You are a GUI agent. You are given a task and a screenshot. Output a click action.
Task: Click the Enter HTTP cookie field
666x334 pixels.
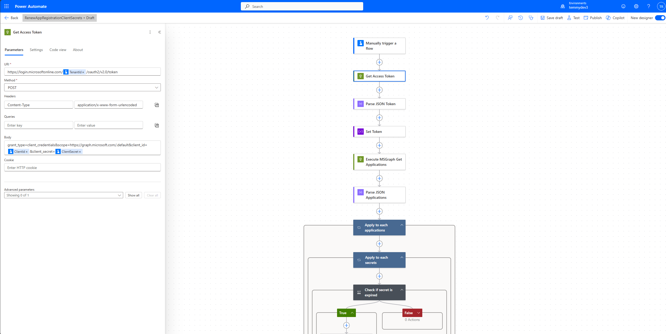(82, 167)
